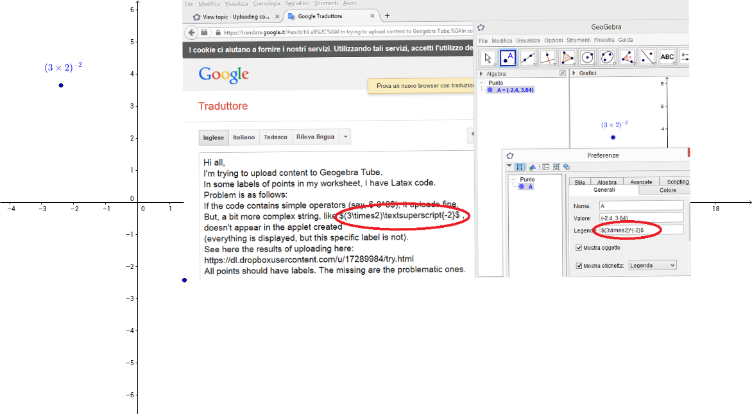
Task: Select the Slider tool in GeoGebra toolbar
Action: (x=685, y=58)
